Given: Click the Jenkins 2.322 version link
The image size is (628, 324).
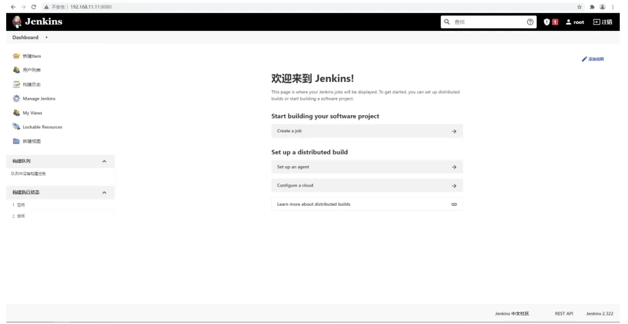Looking at the screenshot, I should [x=600, y=314].
